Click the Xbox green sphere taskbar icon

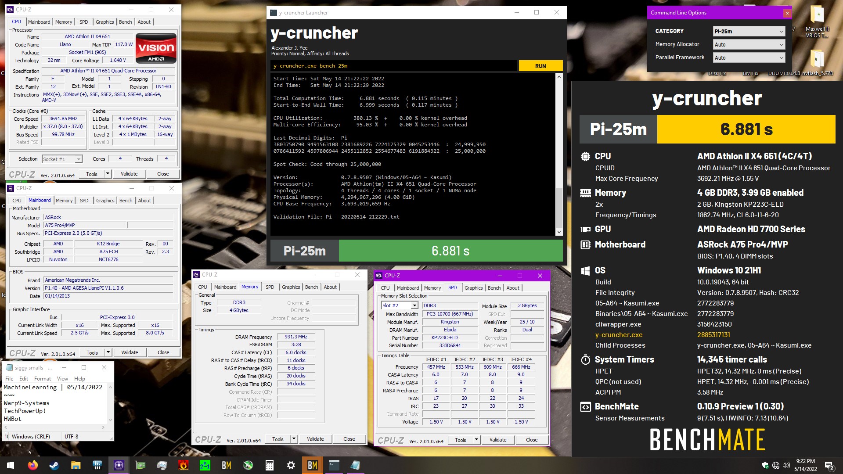click(248, 465)
